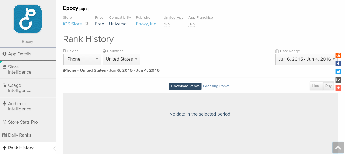Show Grossing Ranks chart

tap(216, 86)
